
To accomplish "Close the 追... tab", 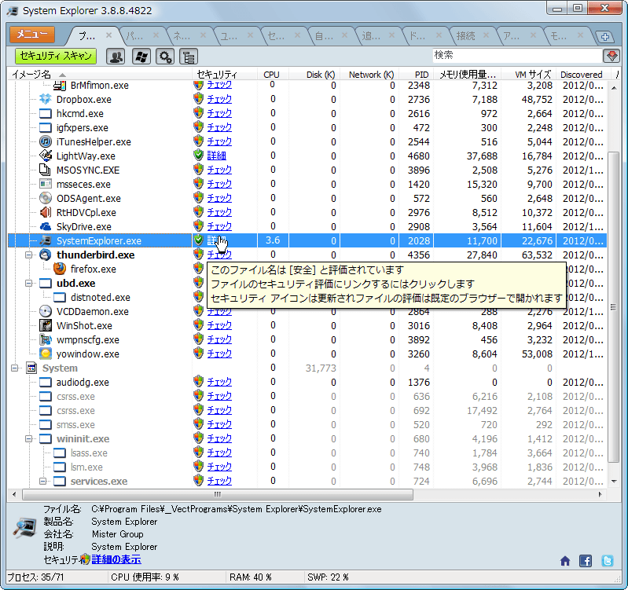I will coord(391,35).
